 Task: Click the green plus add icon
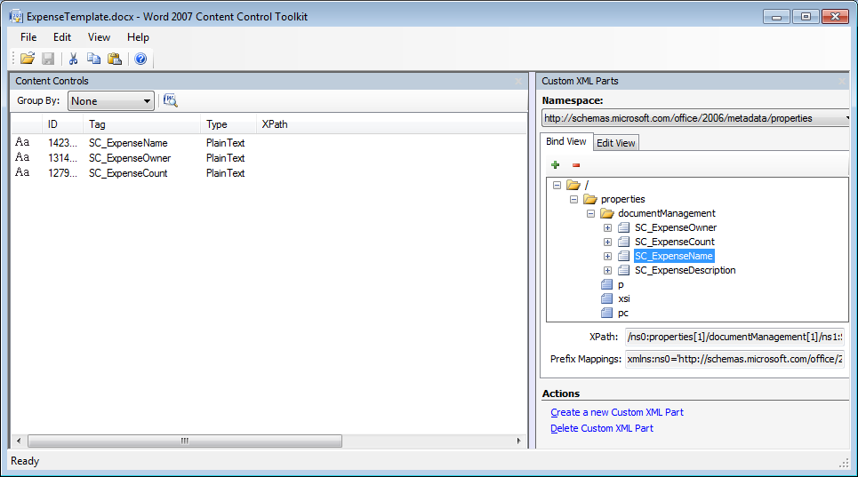[556, 164]
